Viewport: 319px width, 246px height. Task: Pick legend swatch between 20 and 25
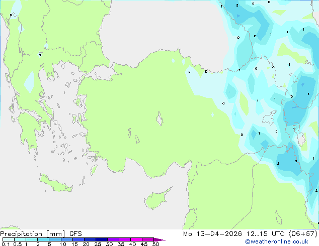(90, 239)
